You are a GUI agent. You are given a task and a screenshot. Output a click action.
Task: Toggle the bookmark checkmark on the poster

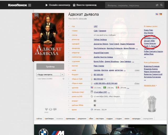tap(36, 15)
